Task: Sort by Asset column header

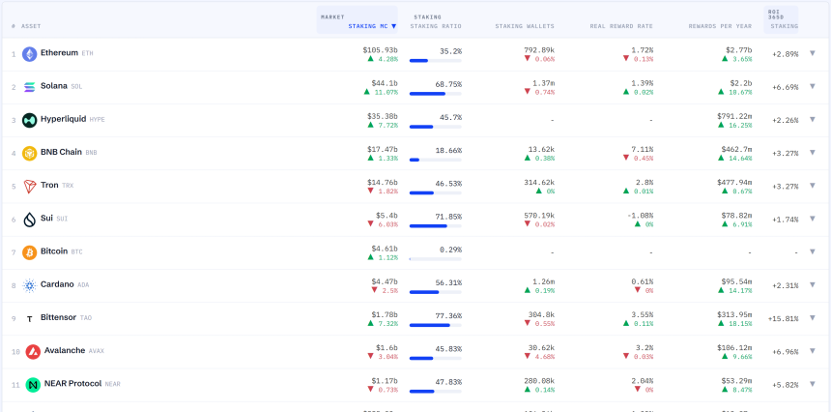Action: click(x=31, y=26)
